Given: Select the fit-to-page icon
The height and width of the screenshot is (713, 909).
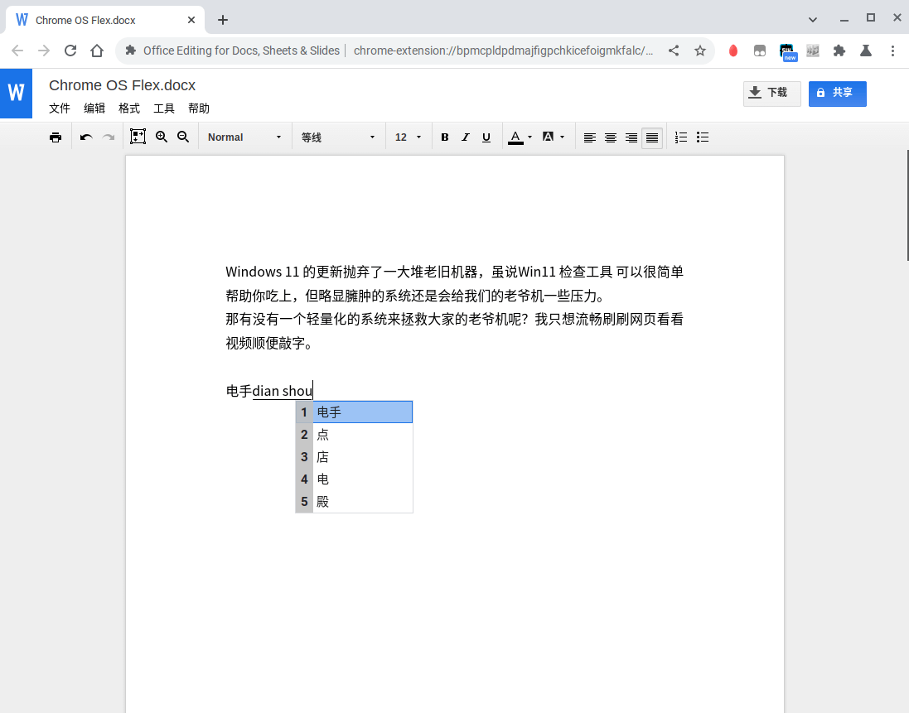Looking at the screenshot, I should point(138,137).
